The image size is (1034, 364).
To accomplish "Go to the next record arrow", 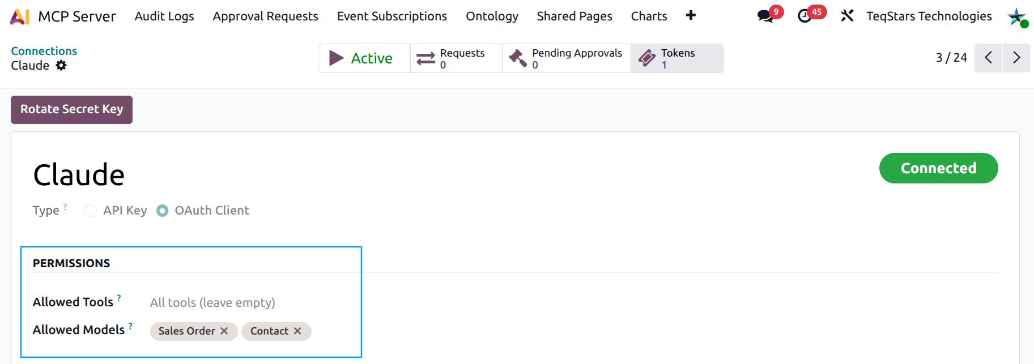I will pyautogui.click(x=1016, y=58).
